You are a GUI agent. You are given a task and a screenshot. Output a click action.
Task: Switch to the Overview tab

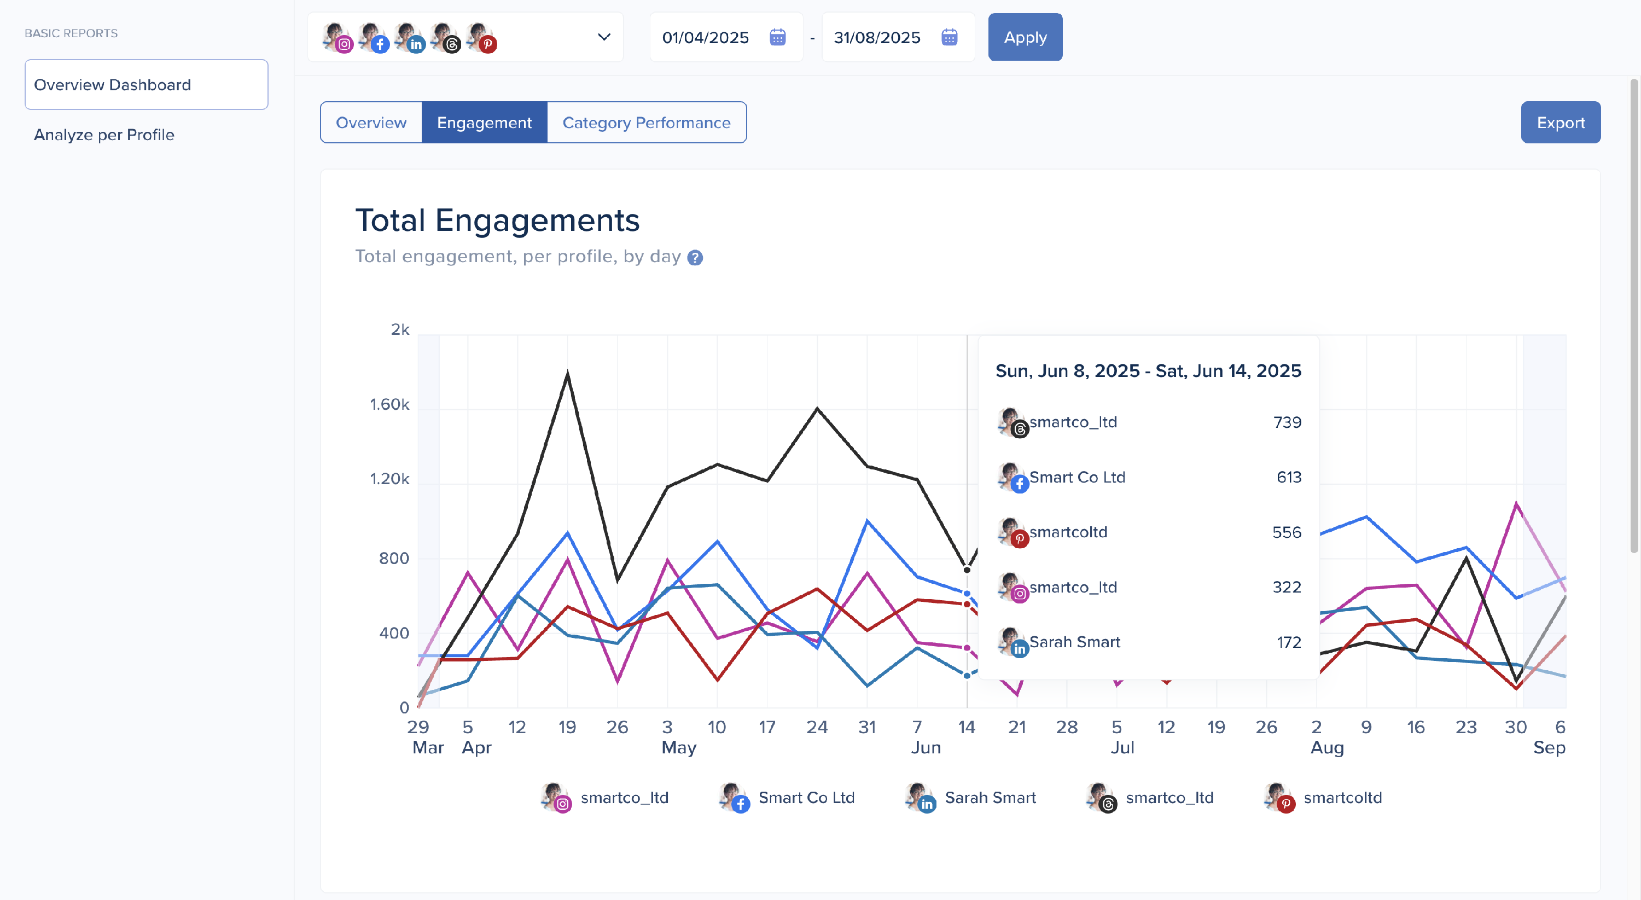[x=371, y=123]
